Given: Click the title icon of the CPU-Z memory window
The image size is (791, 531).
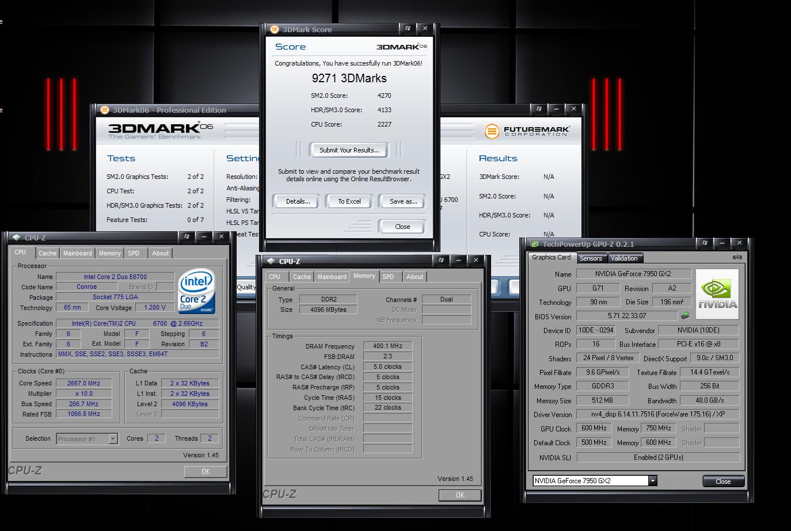Looking at the screenshot, I should (271, 261).
